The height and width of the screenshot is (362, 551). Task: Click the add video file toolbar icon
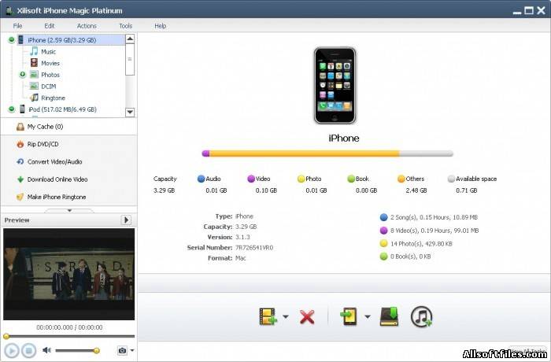click(268, 316)
